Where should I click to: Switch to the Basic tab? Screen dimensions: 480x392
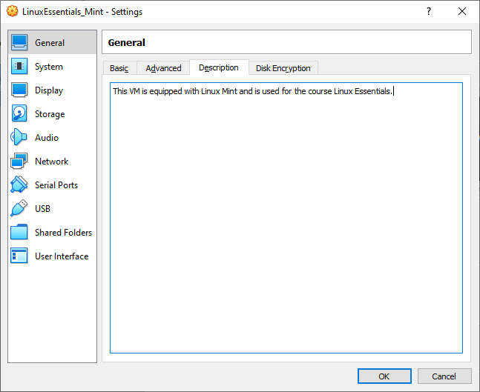[x=119, y=68]
